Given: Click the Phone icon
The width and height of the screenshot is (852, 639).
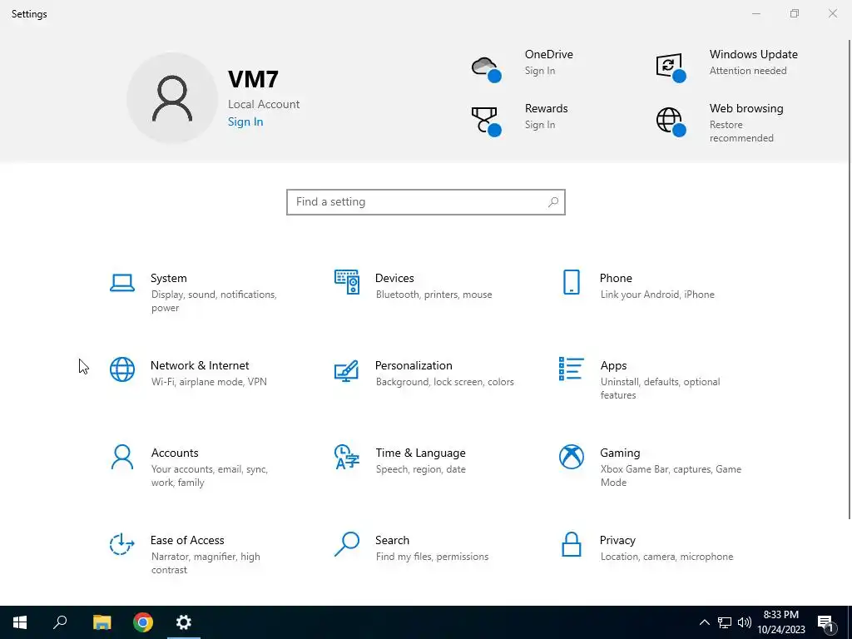Looking at the screenshot, I should point(571,282).
